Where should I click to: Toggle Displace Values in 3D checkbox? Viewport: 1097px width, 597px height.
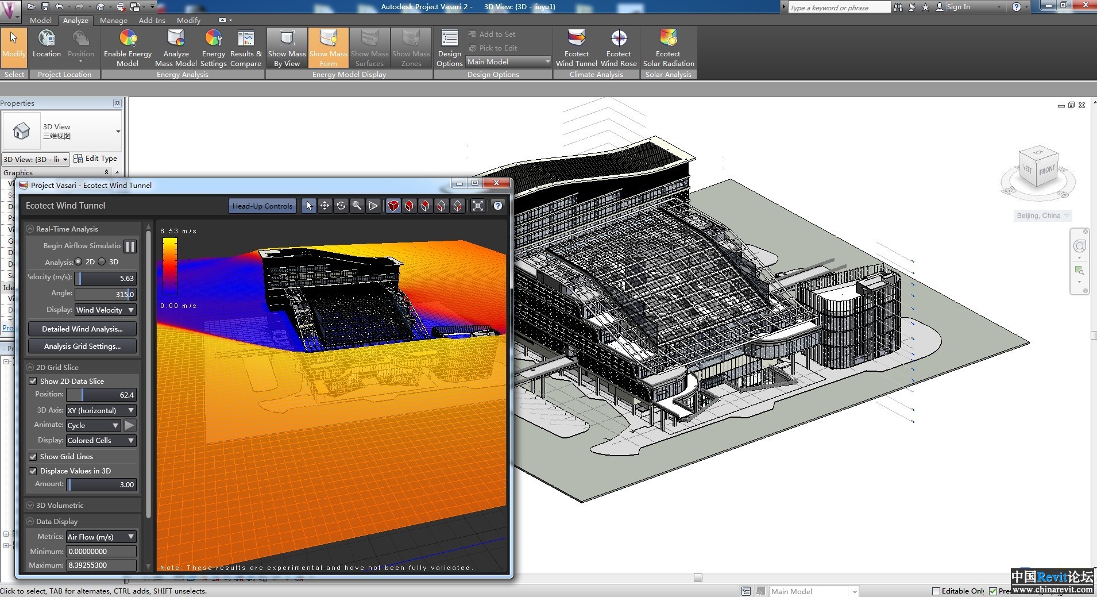(33, 471)
